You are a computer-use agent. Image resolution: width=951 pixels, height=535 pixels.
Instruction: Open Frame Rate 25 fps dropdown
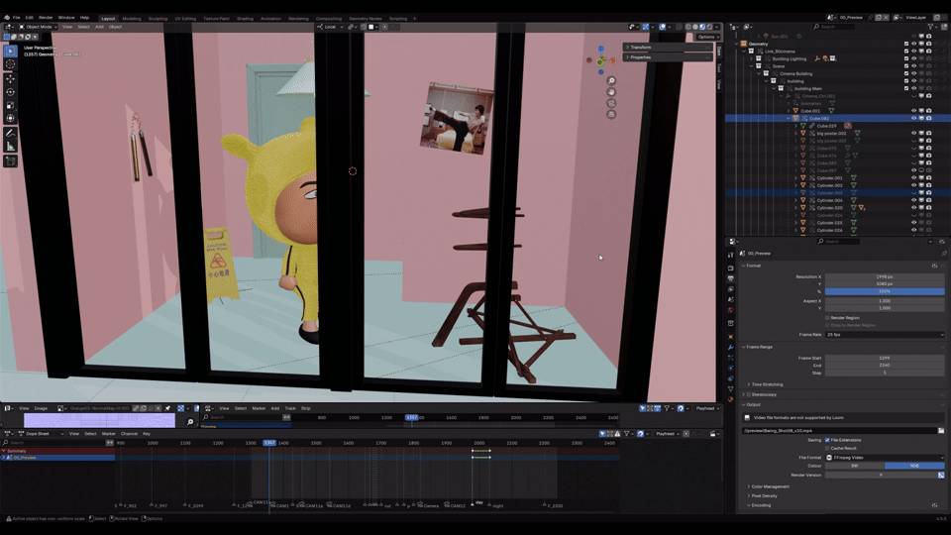[885, 335]
